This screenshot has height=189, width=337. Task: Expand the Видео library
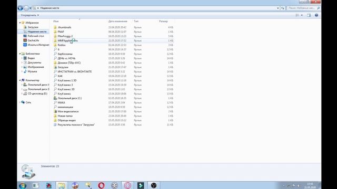(x=22, y=58)
